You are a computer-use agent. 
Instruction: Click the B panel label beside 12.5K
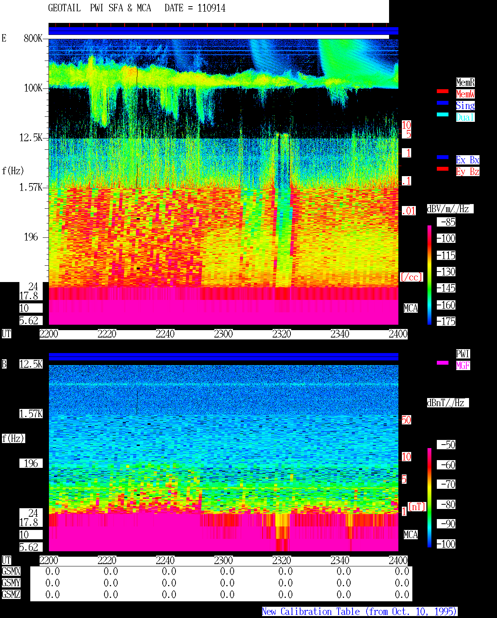click(x=4, y=364)
